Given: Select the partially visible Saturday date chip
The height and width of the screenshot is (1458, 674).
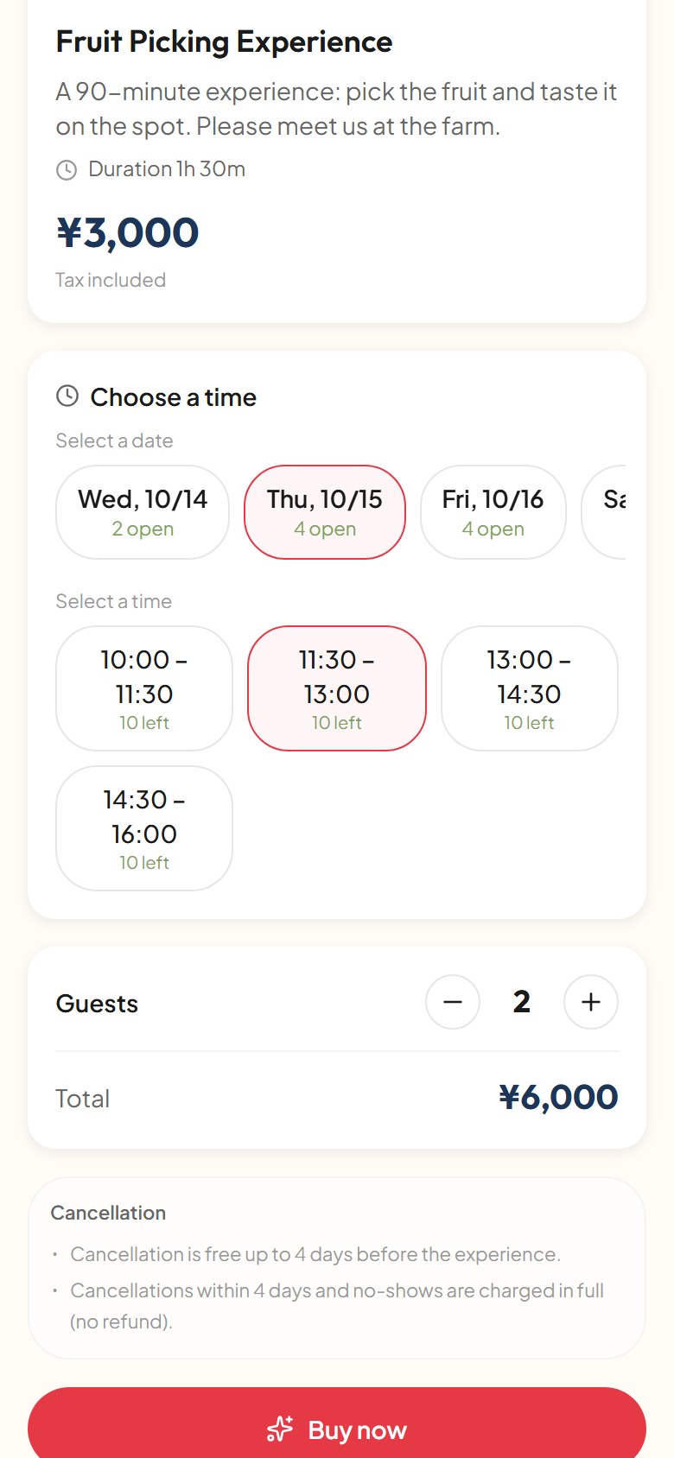Looking at the screenshot, I should pos(604,512).
